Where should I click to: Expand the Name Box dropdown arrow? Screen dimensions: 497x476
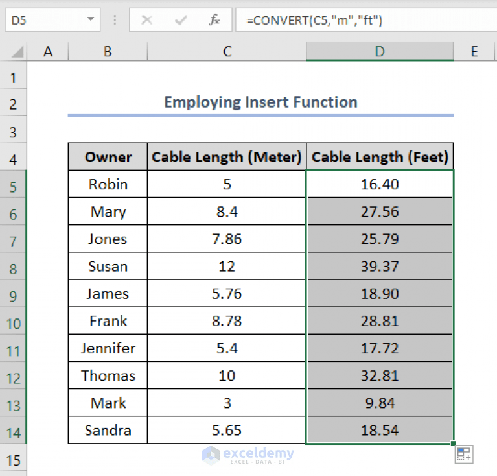pyautogui.click(x=91, y=19)
